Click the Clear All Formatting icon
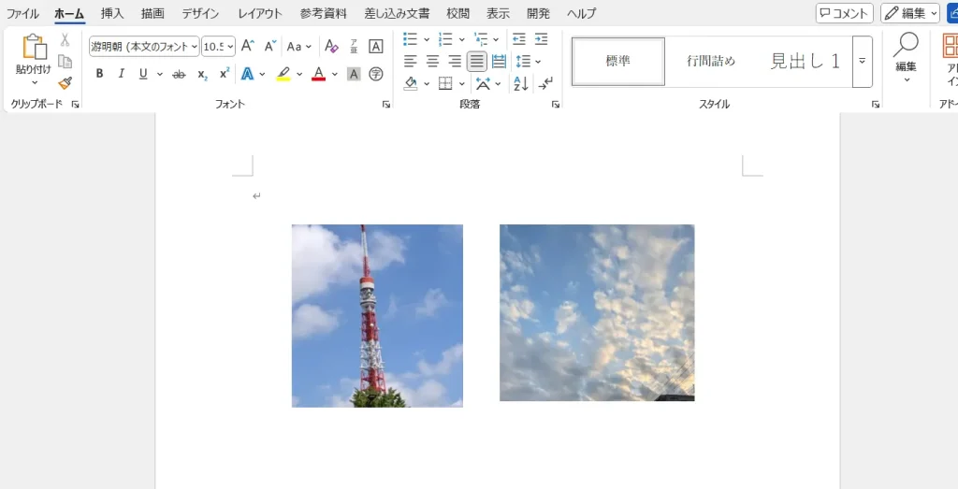Viewport: 958px width, 489px height. coord(331,46)
